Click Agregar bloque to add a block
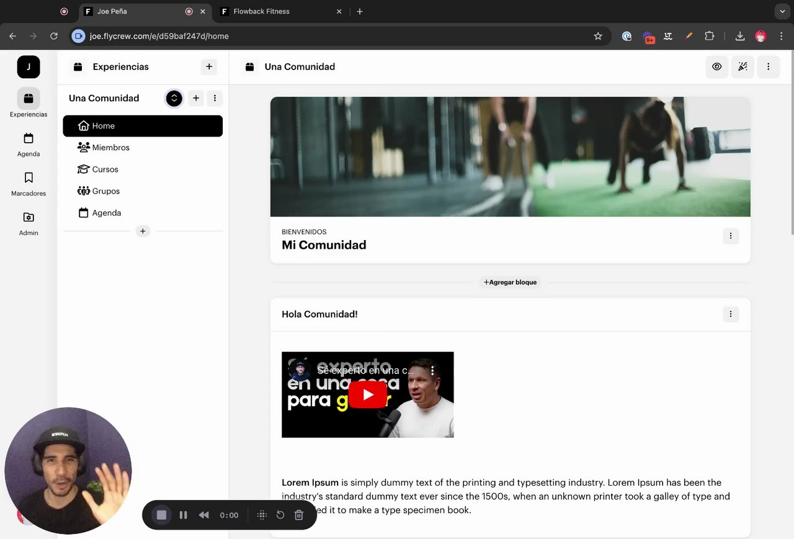Viewport: 794px width, 539px height. click(511, 282)
